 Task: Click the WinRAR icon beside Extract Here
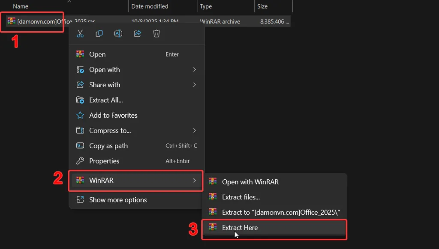(213, 227)
